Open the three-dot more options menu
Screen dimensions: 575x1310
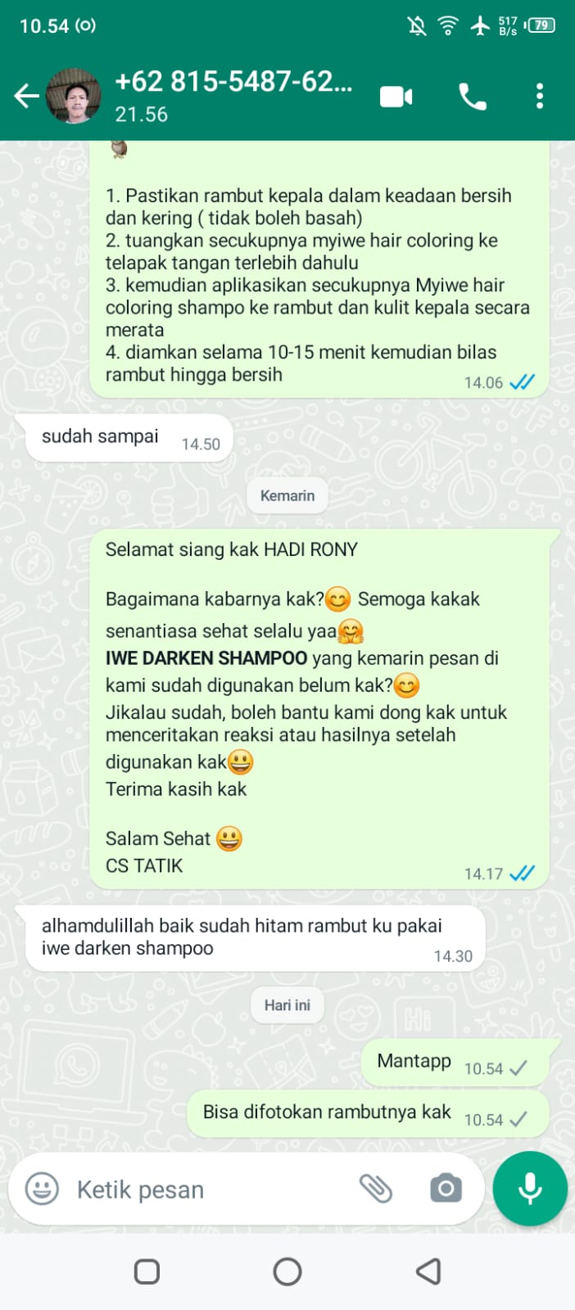tap(539, 97)
